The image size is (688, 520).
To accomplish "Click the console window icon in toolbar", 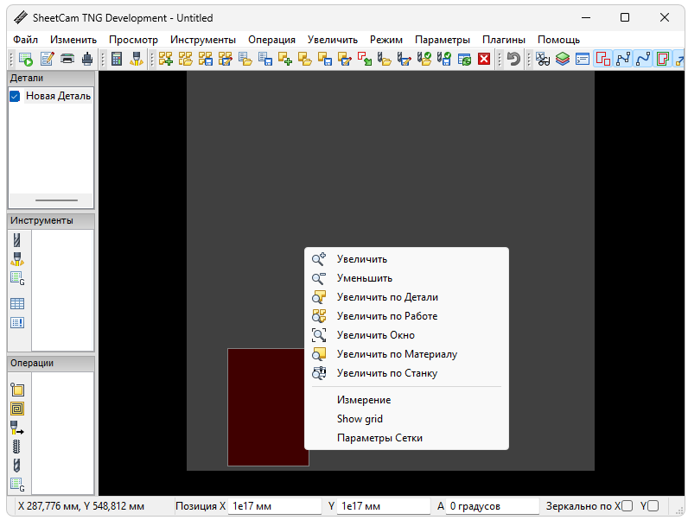I will pos(583,59).
